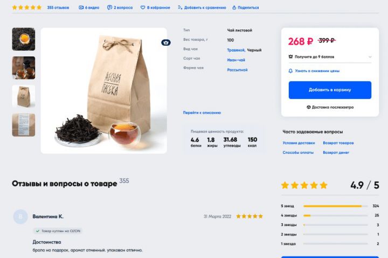The width and height of the screenshot is (388, 258).
Task: Open Условия доставки FAQ link
Action: tap(299, 143)
